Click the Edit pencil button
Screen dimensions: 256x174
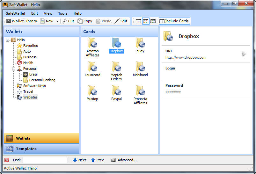point(121,21)
